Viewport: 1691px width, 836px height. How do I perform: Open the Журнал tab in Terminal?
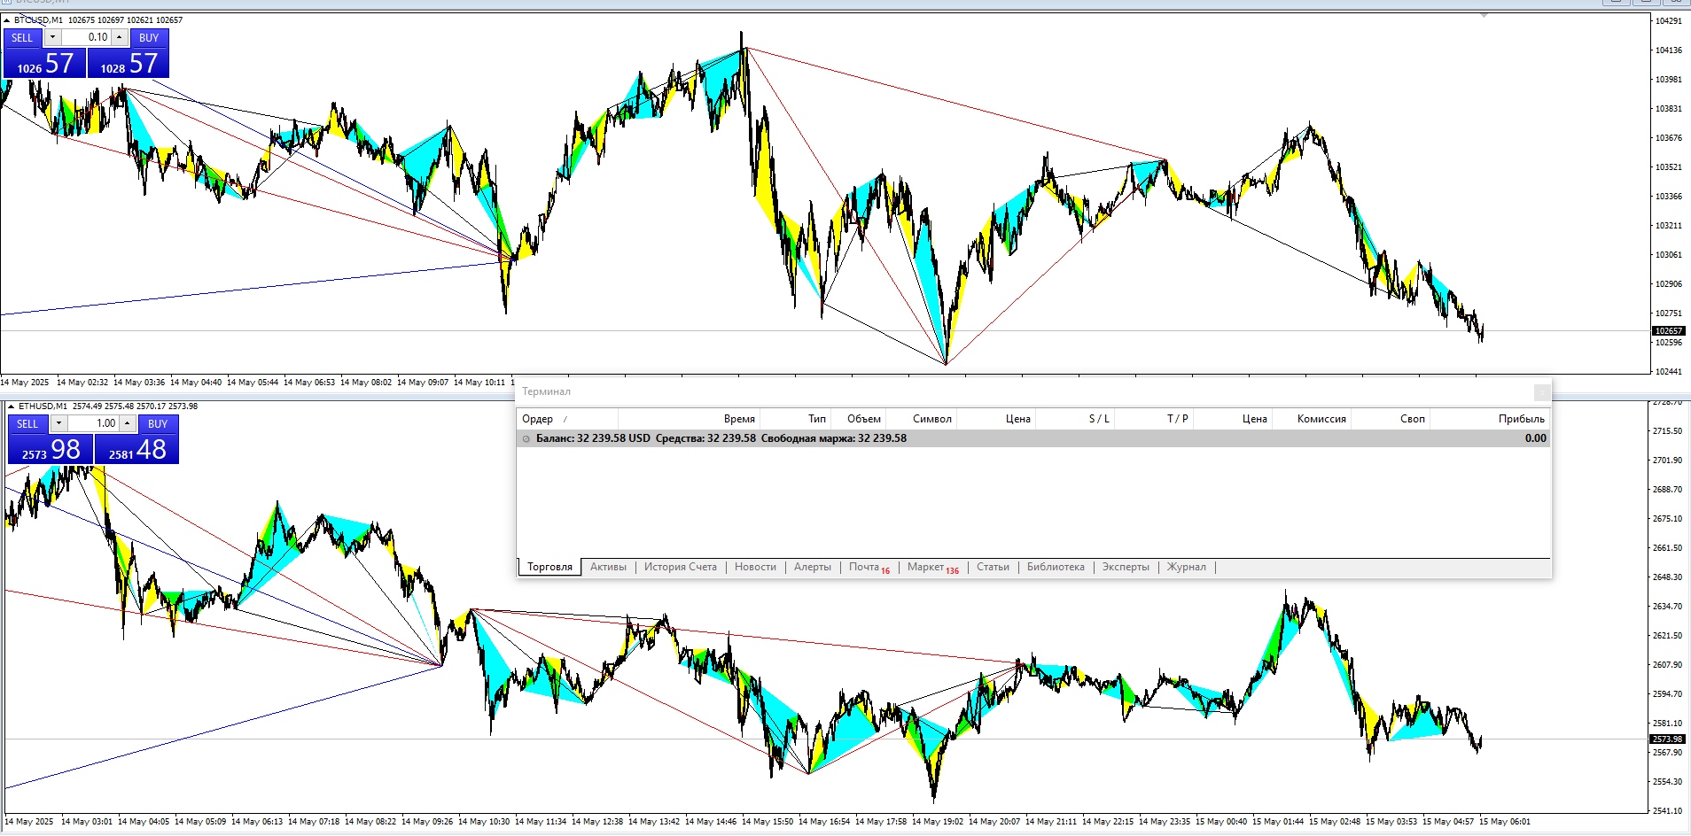click(1186, 567)
